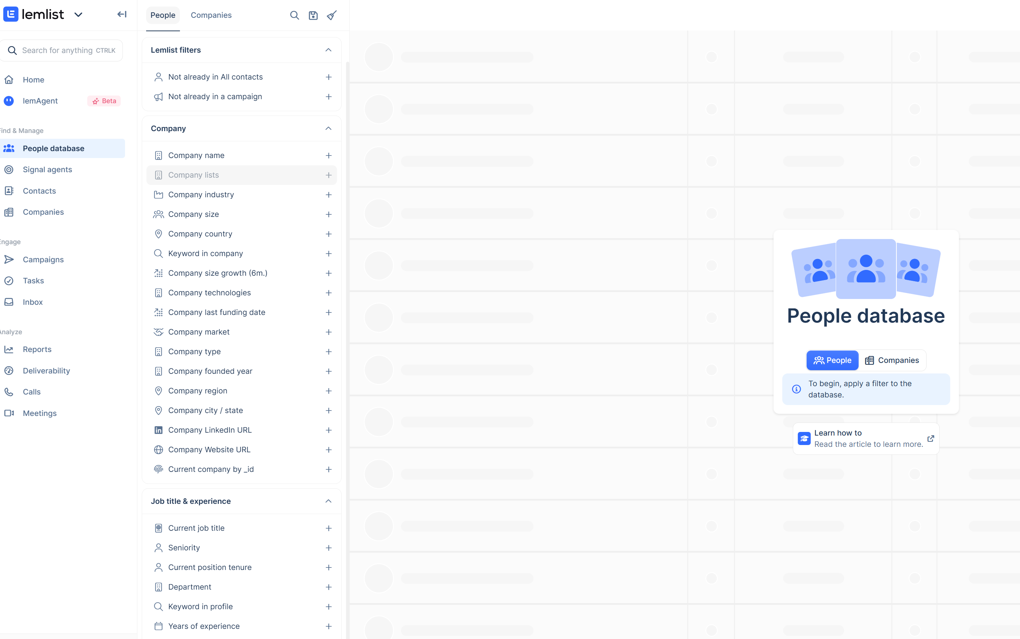Screen dimensions: 1020x639
Task: Click the Reports chart icon
Action: [x=9, y=349]
